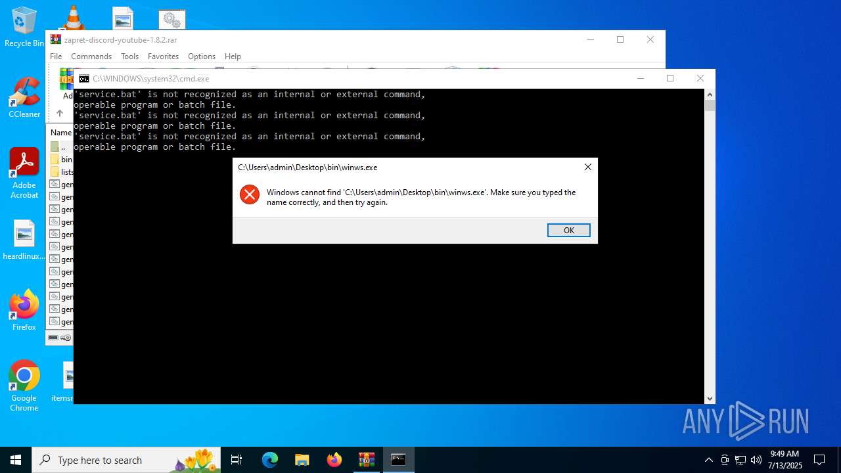Viewport: 841px width, 473px height.
Task: Switch to WinRAR via taskbar icon
Action: point(367,460)
